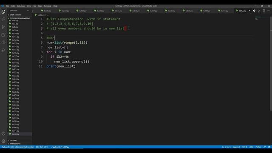Viewport: 272px width, 153px height.
Task: Open tut25.py in the explorer
Action: [x=15, y=82]
